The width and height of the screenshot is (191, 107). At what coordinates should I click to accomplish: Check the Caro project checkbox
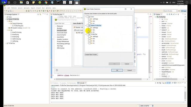pos(88,17)
